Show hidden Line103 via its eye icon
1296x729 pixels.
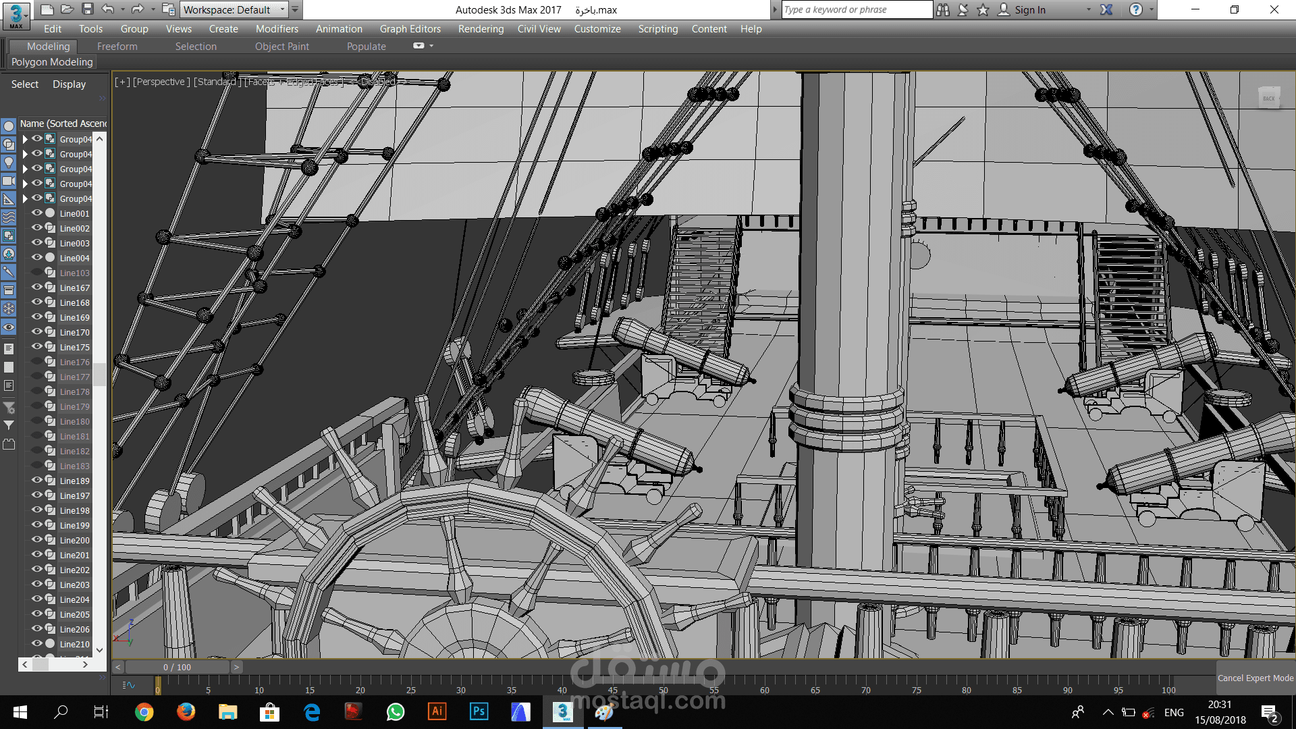(37, 273)
